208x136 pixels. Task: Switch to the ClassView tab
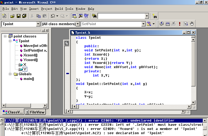pyautogui.click(x=13, y=112)
